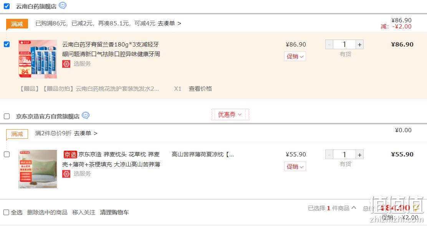Decrease toothpaste quantity with minus button
Screen dimensions: 427x226
[329, 45]
